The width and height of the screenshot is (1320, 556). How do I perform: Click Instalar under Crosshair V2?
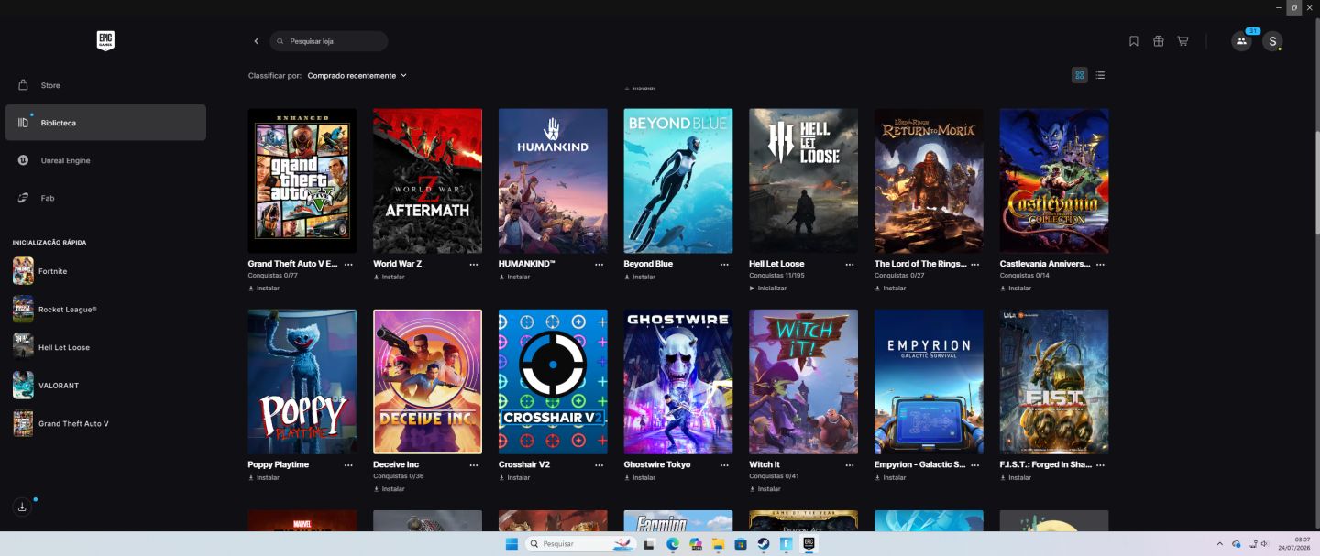(515, 477)
